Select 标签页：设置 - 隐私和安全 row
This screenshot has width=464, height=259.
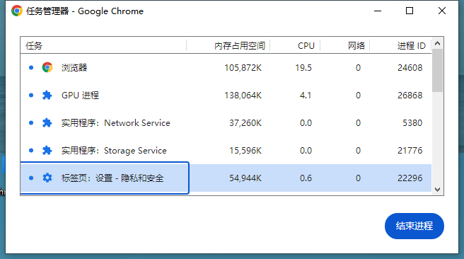click(226, 178)
